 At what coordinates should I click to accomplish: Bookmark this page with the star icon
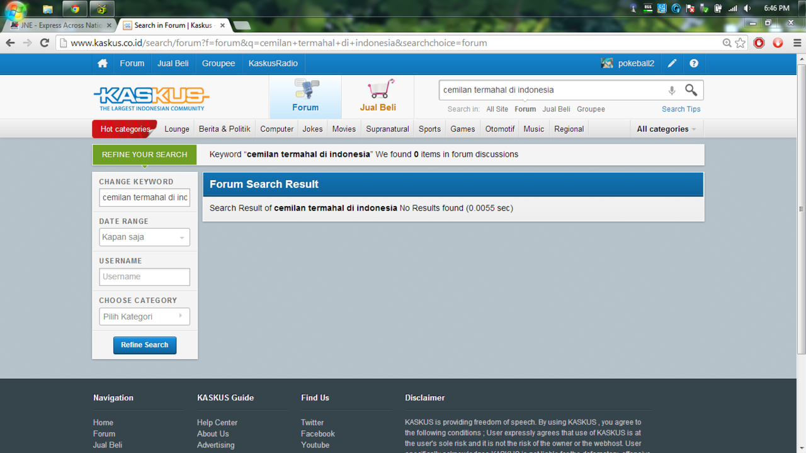point(741,43)
